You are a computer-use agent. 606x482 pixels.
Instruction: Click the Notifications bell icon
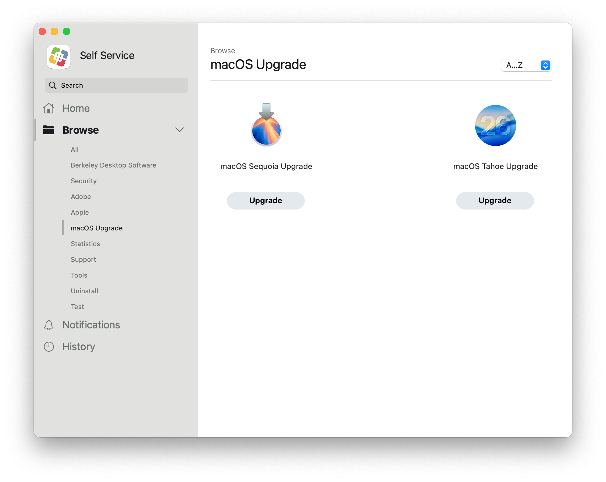pyautogui.click(x=49, y=325)
